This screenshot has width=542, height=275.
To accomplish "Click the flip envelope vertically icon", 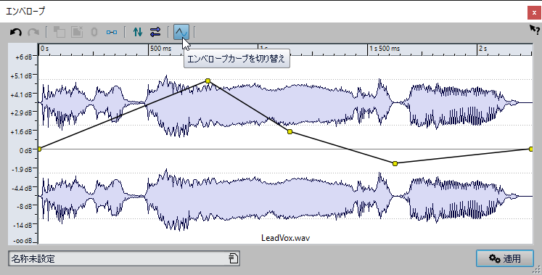I will point(138,32).
